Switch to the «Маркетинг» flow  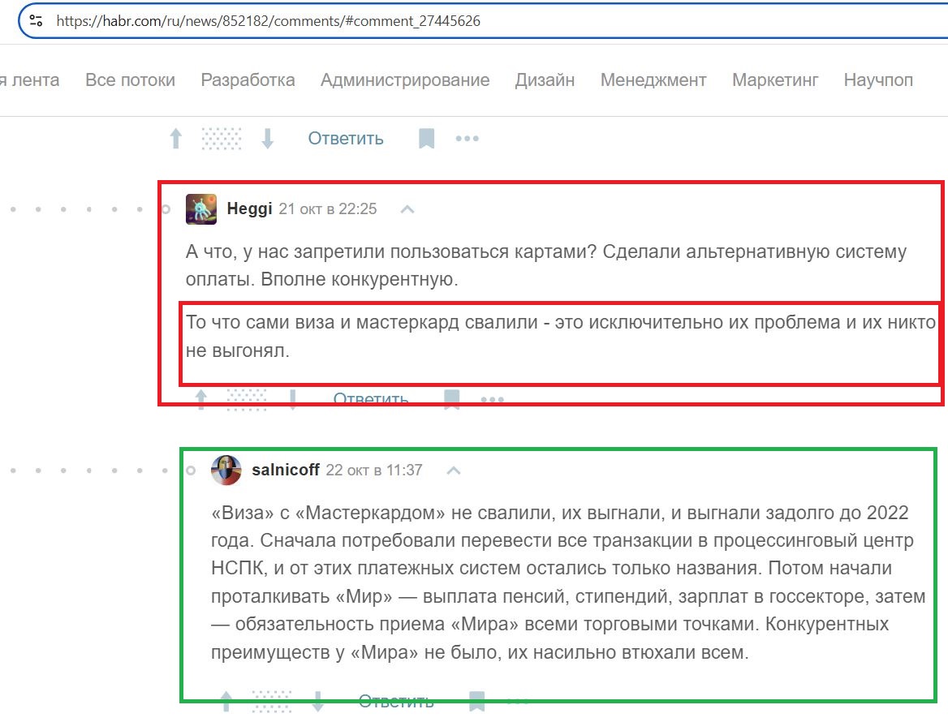pyautogui.click(x=775, y=80)
